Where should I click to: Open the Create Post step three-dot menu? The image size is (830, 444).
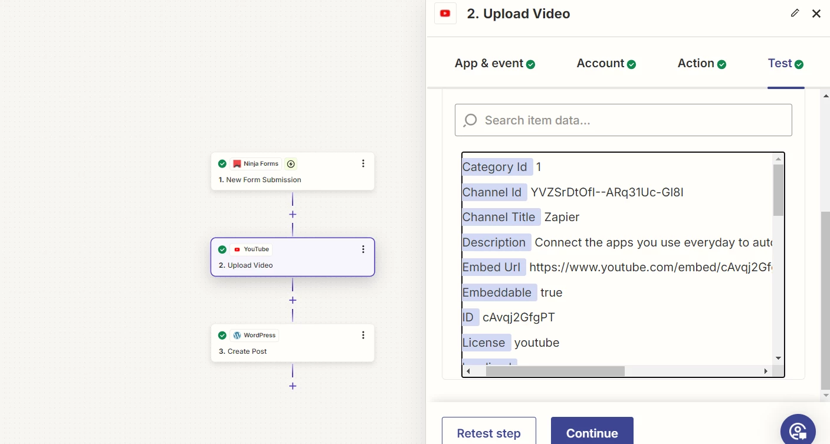coord(363,336)
